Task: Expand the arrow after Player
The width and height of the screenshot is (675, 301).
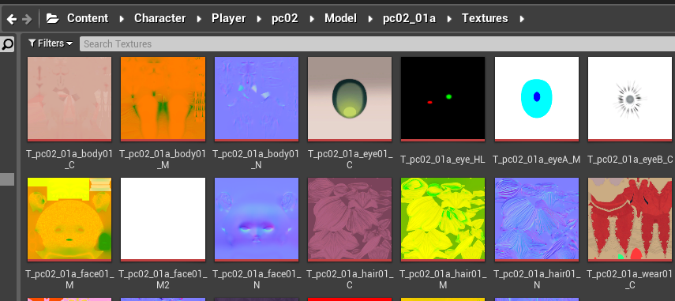Action: [259, 19]
